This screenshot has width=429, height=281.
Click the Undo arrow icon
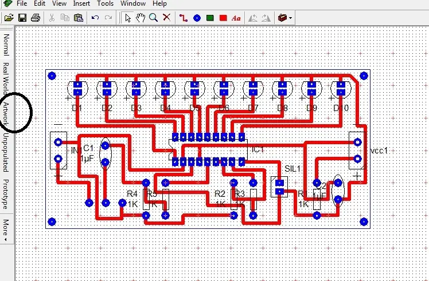pos(95,18)
